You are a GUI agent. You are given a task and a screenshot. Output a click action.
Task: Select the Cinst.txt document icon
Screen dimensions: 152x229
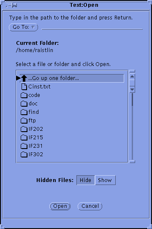[x=24, y=87]
